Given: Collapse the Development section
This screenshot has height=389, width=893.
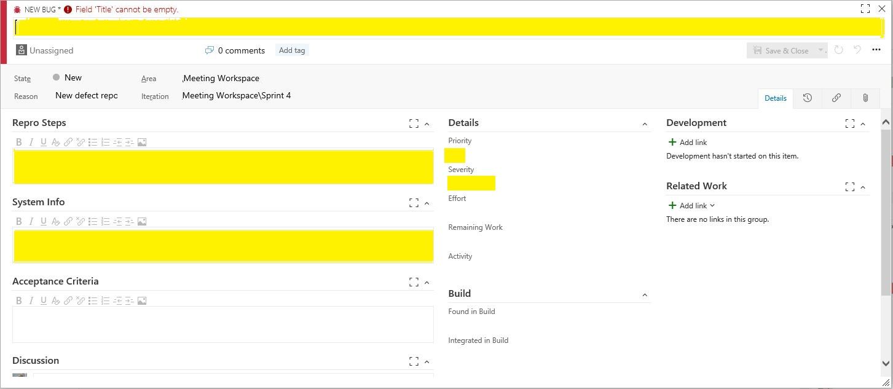Looking at the screenshot, I should 863,124.
